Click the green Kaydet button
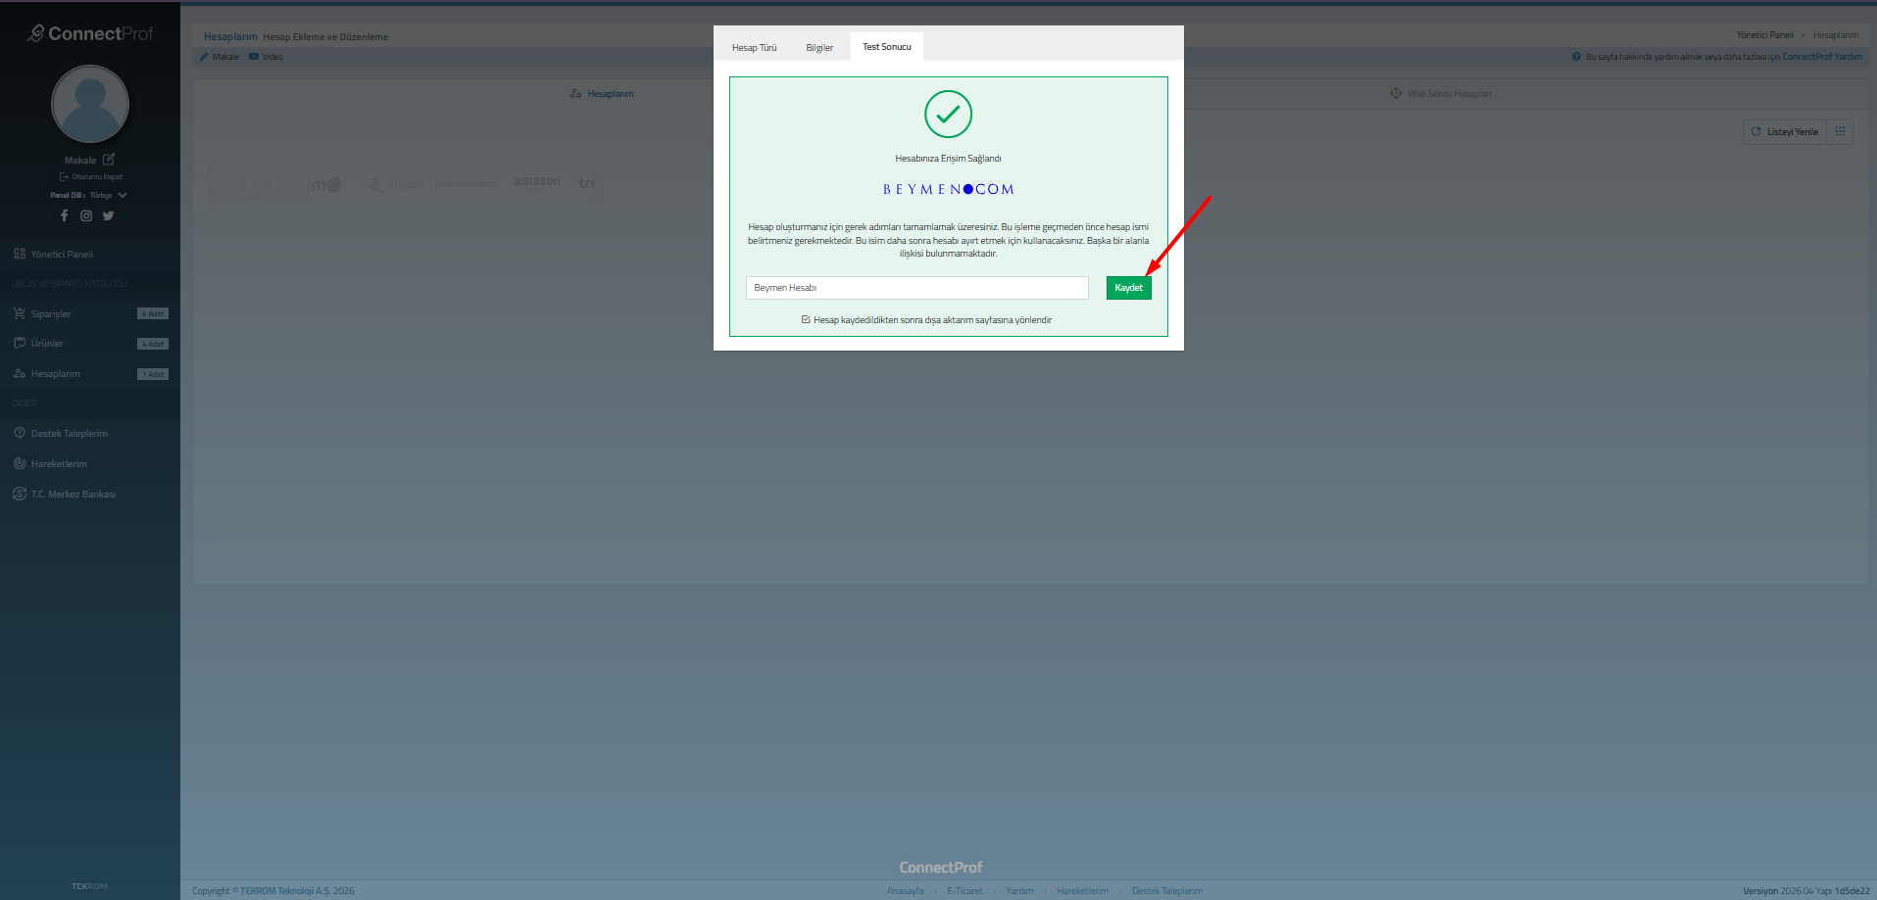Image resolution: width=1877 pixels, height=900 pixels. coord(1128,288)
